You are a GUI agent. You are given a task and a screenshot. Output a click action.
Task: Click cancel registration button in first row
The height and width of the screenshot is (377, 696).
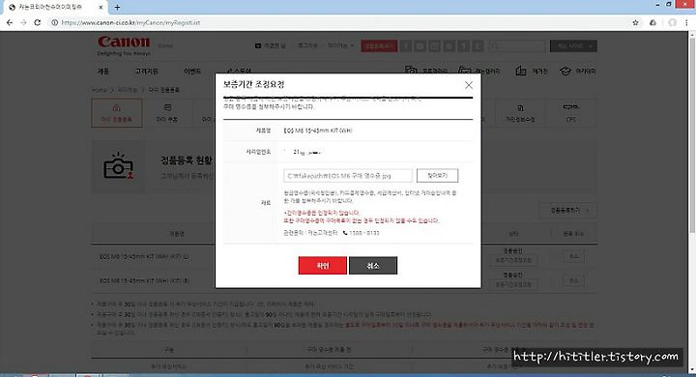(573, 257)
